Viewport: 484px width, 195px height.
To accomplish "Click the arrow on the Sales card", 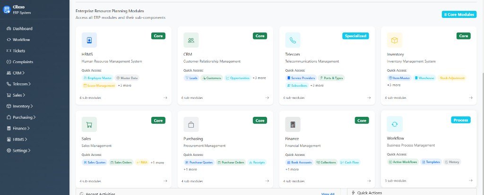I will (x=165, y=181).
